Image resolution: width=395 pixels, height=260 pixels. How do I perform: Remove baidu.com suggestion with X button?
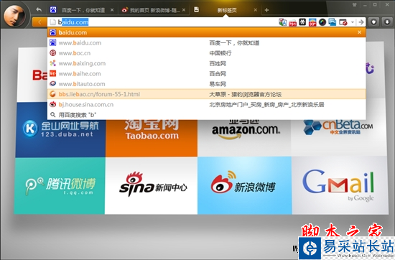(x=359, y=32)
